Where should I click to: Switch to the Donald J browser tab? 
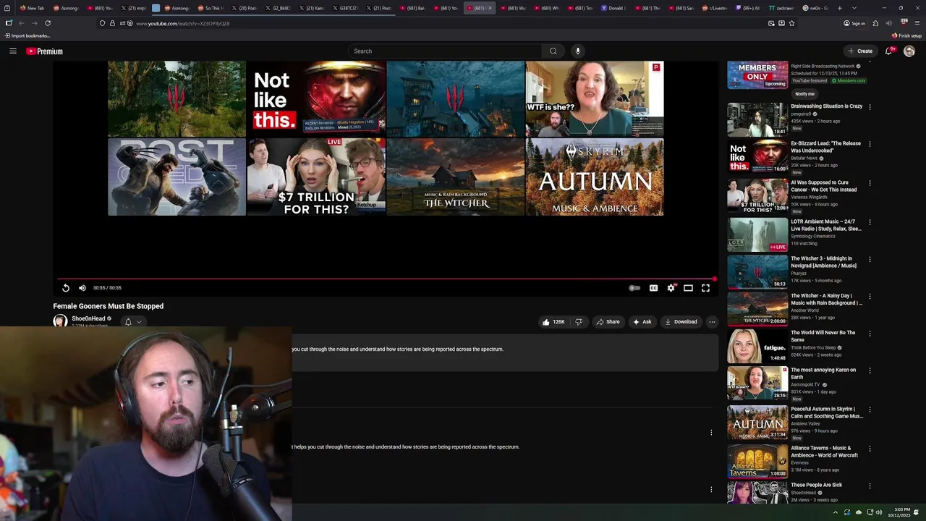click(x=613, y=8)
